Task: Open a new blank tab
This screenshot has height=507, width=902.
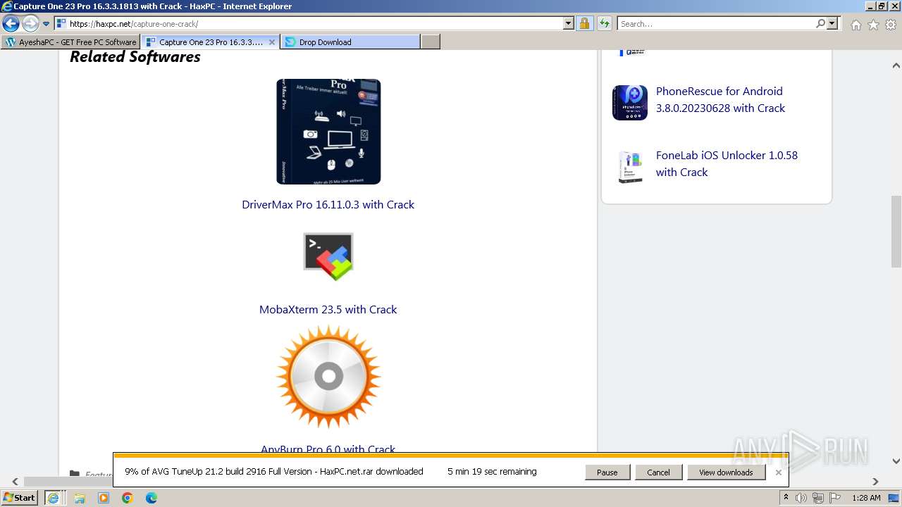Action: pyautogui.click(x=431, y=42)
